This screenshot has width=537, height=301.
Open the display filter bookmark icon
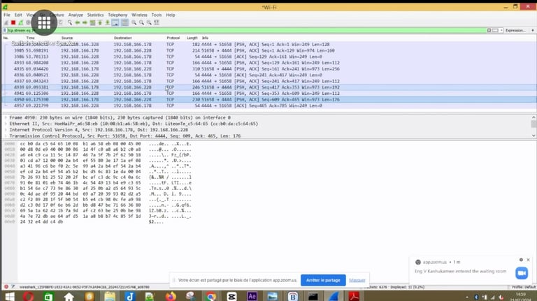(x=5, y=31)
